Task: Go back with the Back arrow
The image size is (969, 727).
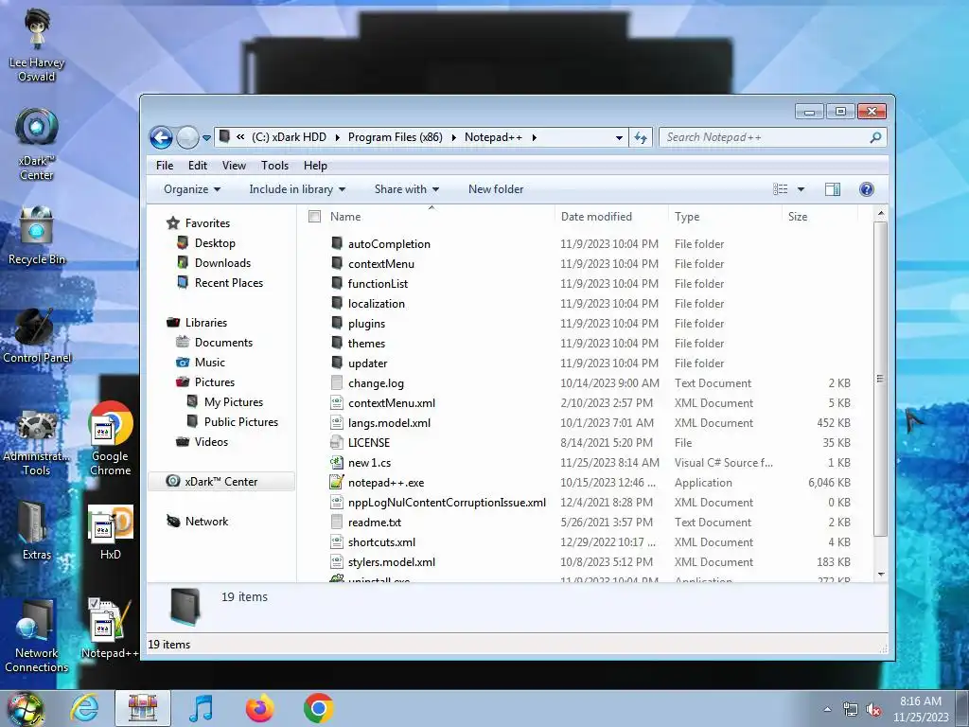Action: pyautogui.click(x=161, y=137)
